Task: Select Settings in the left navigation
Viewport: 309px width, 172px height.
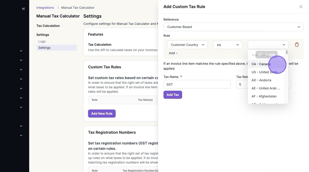Action: (x=44, y=48)
